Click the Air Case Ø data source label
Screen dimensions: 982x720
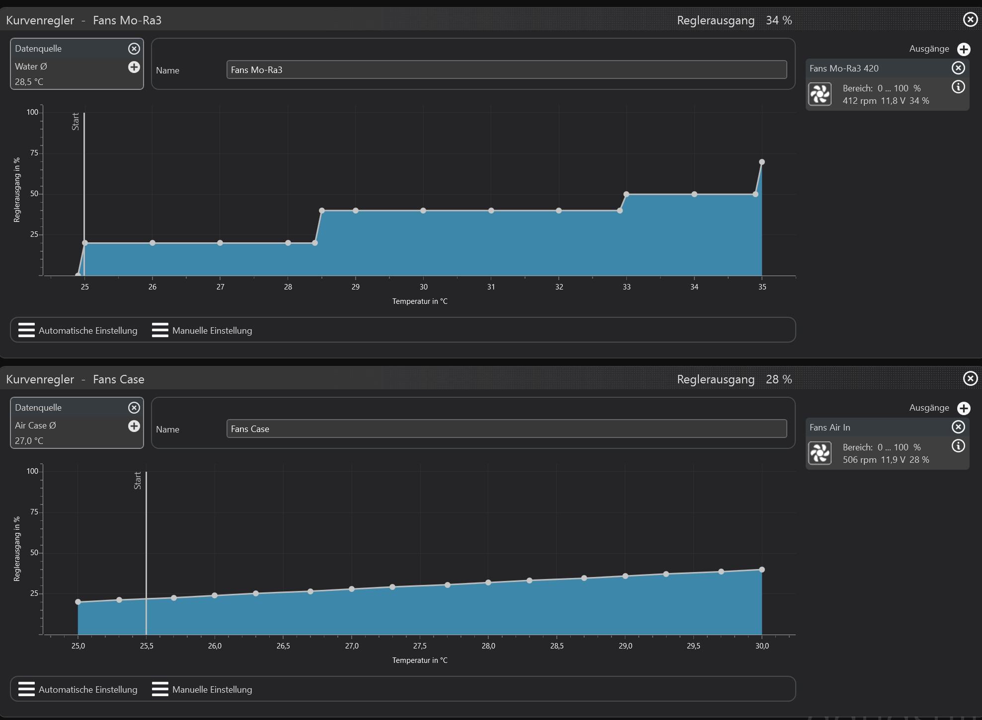tap(35, 426)
